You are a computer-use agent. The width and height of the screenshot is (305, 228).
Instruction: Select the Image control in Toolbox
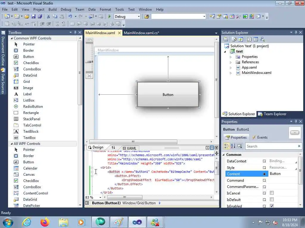pos(28,88)
